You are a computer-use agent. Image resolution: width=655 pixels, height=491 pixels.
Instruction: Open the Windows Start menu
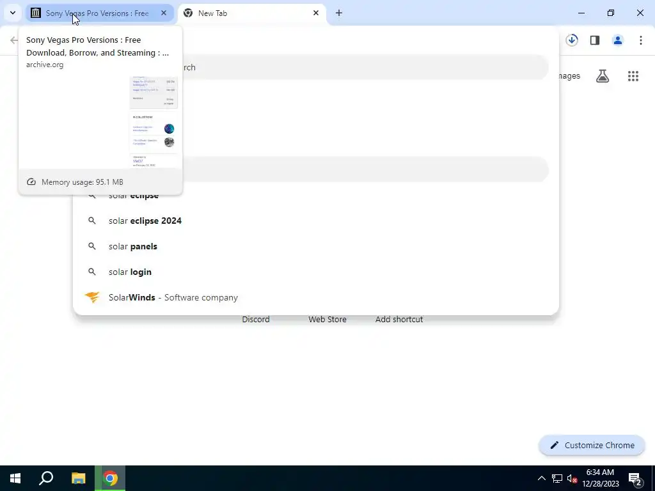click(x=15, y=478)
